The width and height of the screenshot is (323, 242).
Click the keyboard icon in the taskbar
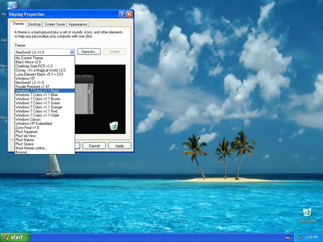click(288, 238)
